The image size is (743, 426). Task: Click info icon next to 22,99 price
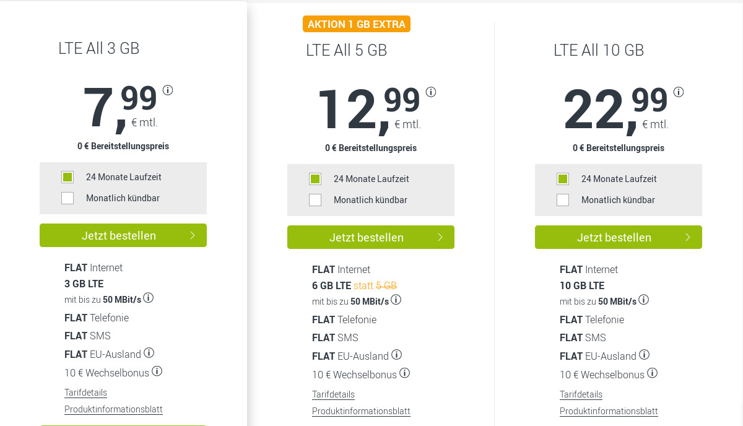679,92
